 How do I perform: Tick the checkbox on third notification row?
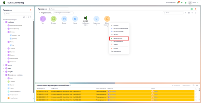point(196,97)
